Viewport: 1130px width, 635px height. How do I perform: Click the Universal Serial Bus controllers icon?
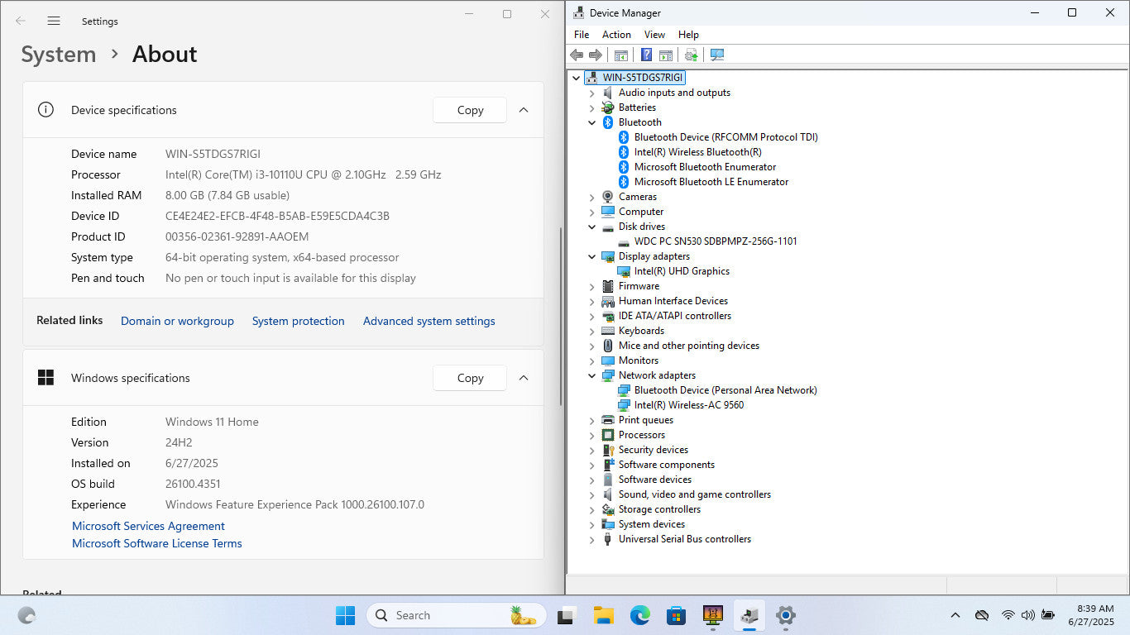tap(608, 539)
